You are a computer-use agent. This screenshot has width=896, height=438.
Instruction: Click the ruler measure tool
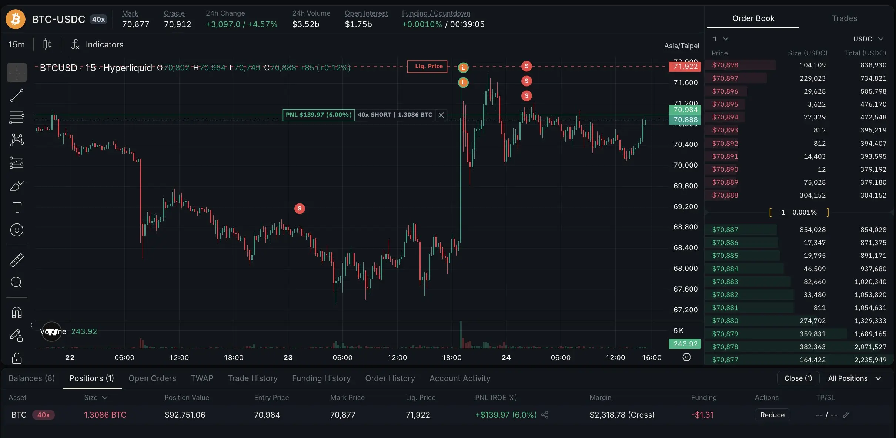click(x=17, y=260)
